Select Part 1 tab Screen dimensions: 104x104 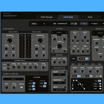[84, 24]
